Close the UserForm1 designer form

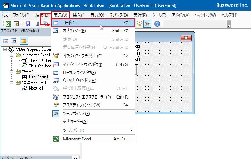pos(186,38)
